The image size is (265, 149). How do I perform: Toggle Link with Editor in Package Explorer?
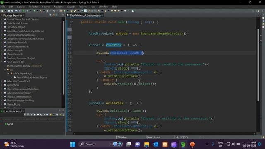[x=53, y=15]
